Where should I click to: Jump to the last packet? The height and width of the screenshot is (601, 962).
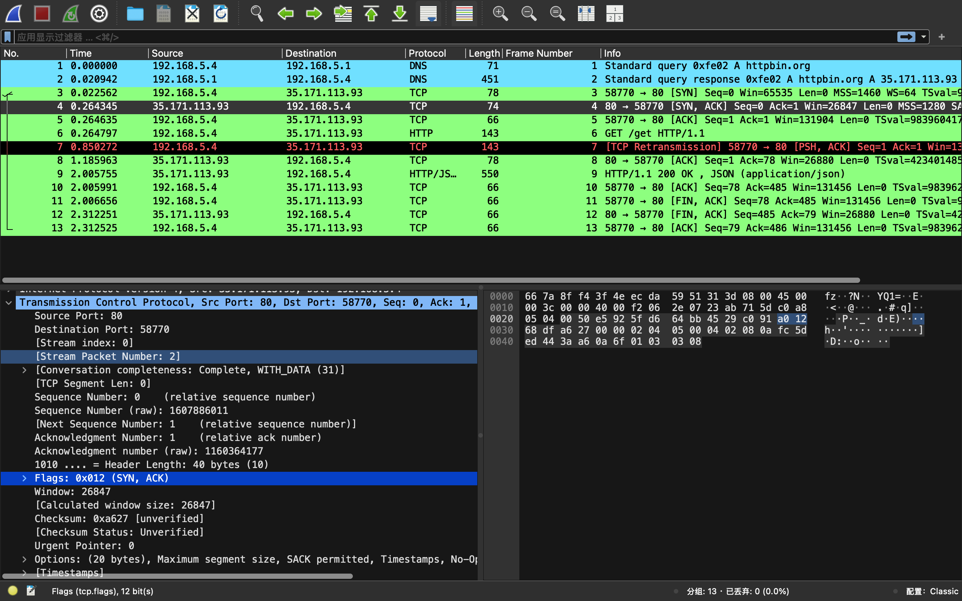click(x=400, y=14)
